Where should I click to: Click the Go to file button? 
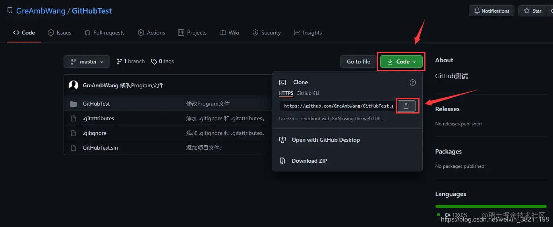pos(358,62)
